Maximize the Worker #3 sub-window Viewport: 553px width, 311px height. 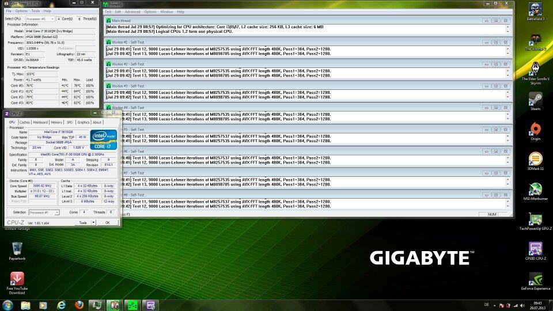pyautogui.click(x=496, y=86)
